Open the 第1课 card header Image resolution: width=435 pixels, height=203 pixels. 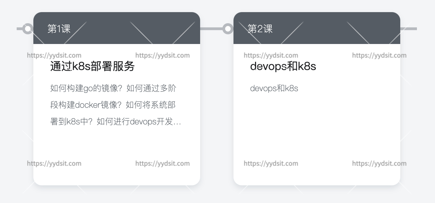coord(117,28)
